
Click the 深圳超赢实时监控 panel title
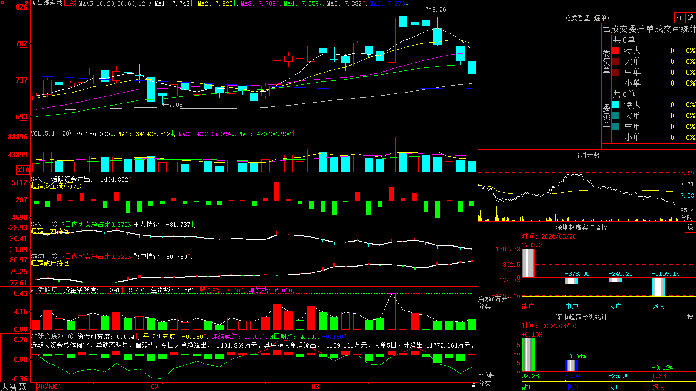pos(582,227)
